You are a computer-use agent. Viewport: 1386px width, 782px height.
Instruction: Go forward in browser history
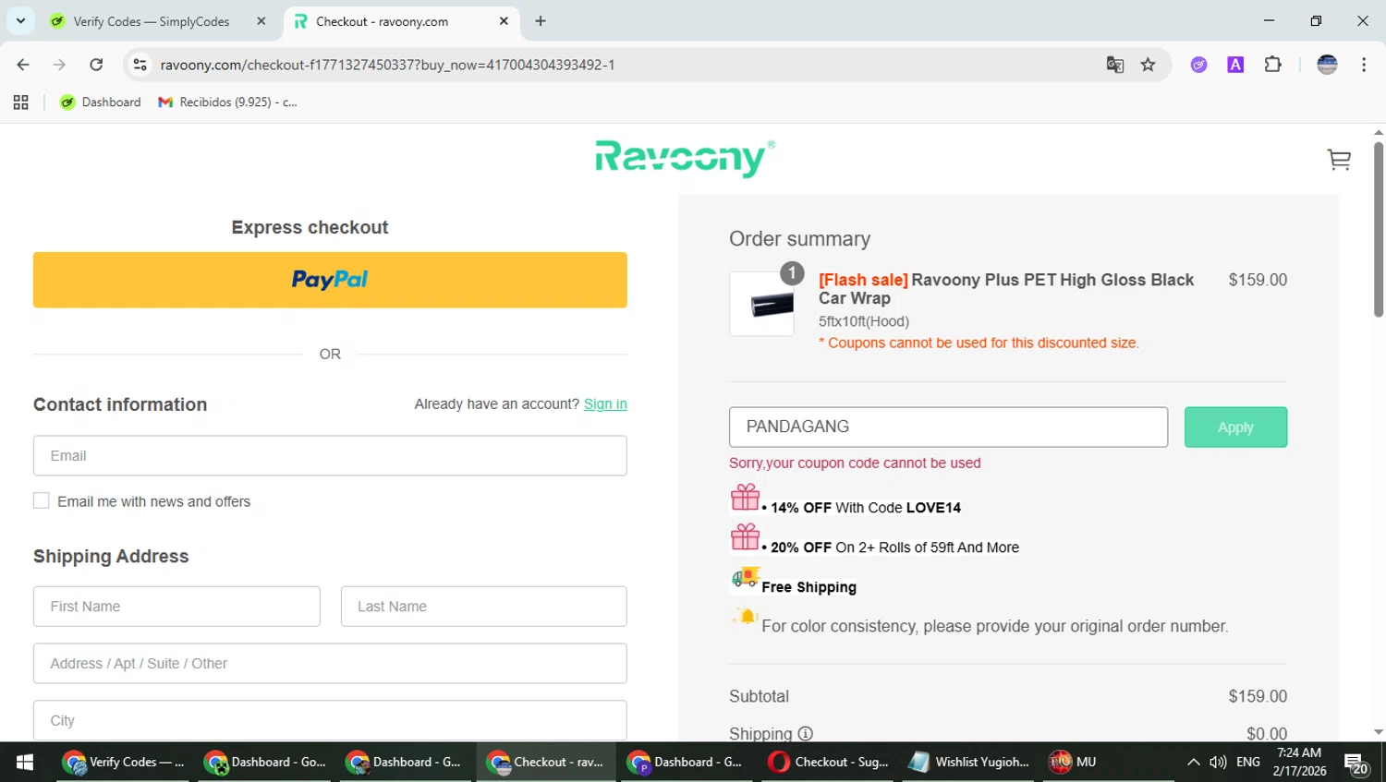click(x=59, y=65)
